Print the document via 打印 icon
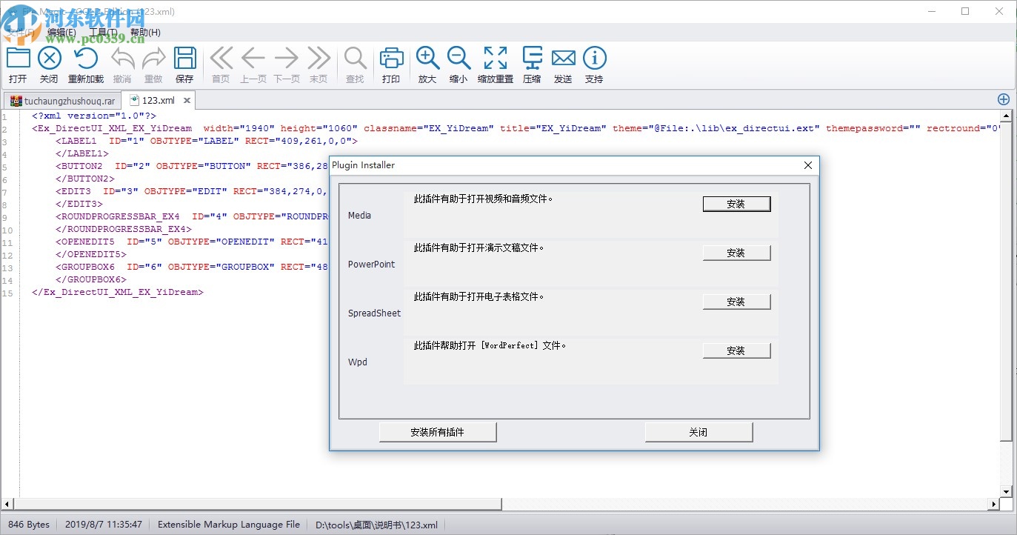This screenshot has width=1017, height=535. 391,63
